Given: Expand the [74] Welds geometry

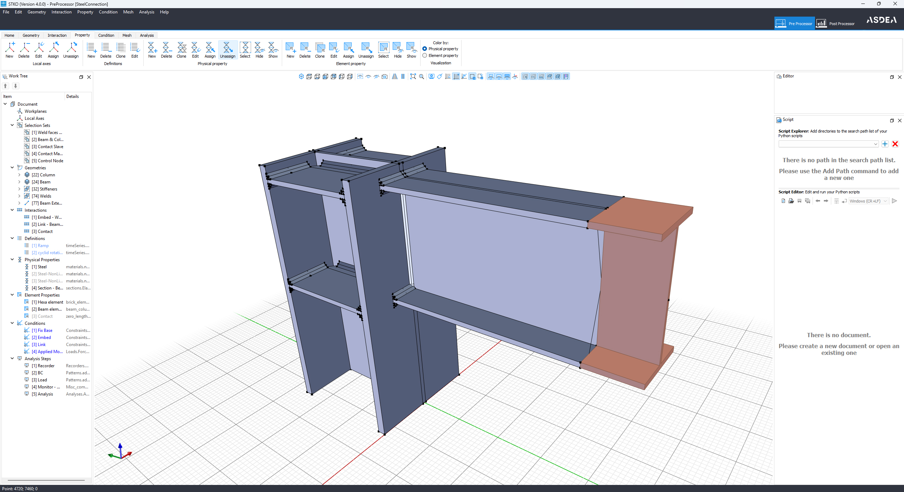Looking at the screenshot, I should tap(19, 196).
